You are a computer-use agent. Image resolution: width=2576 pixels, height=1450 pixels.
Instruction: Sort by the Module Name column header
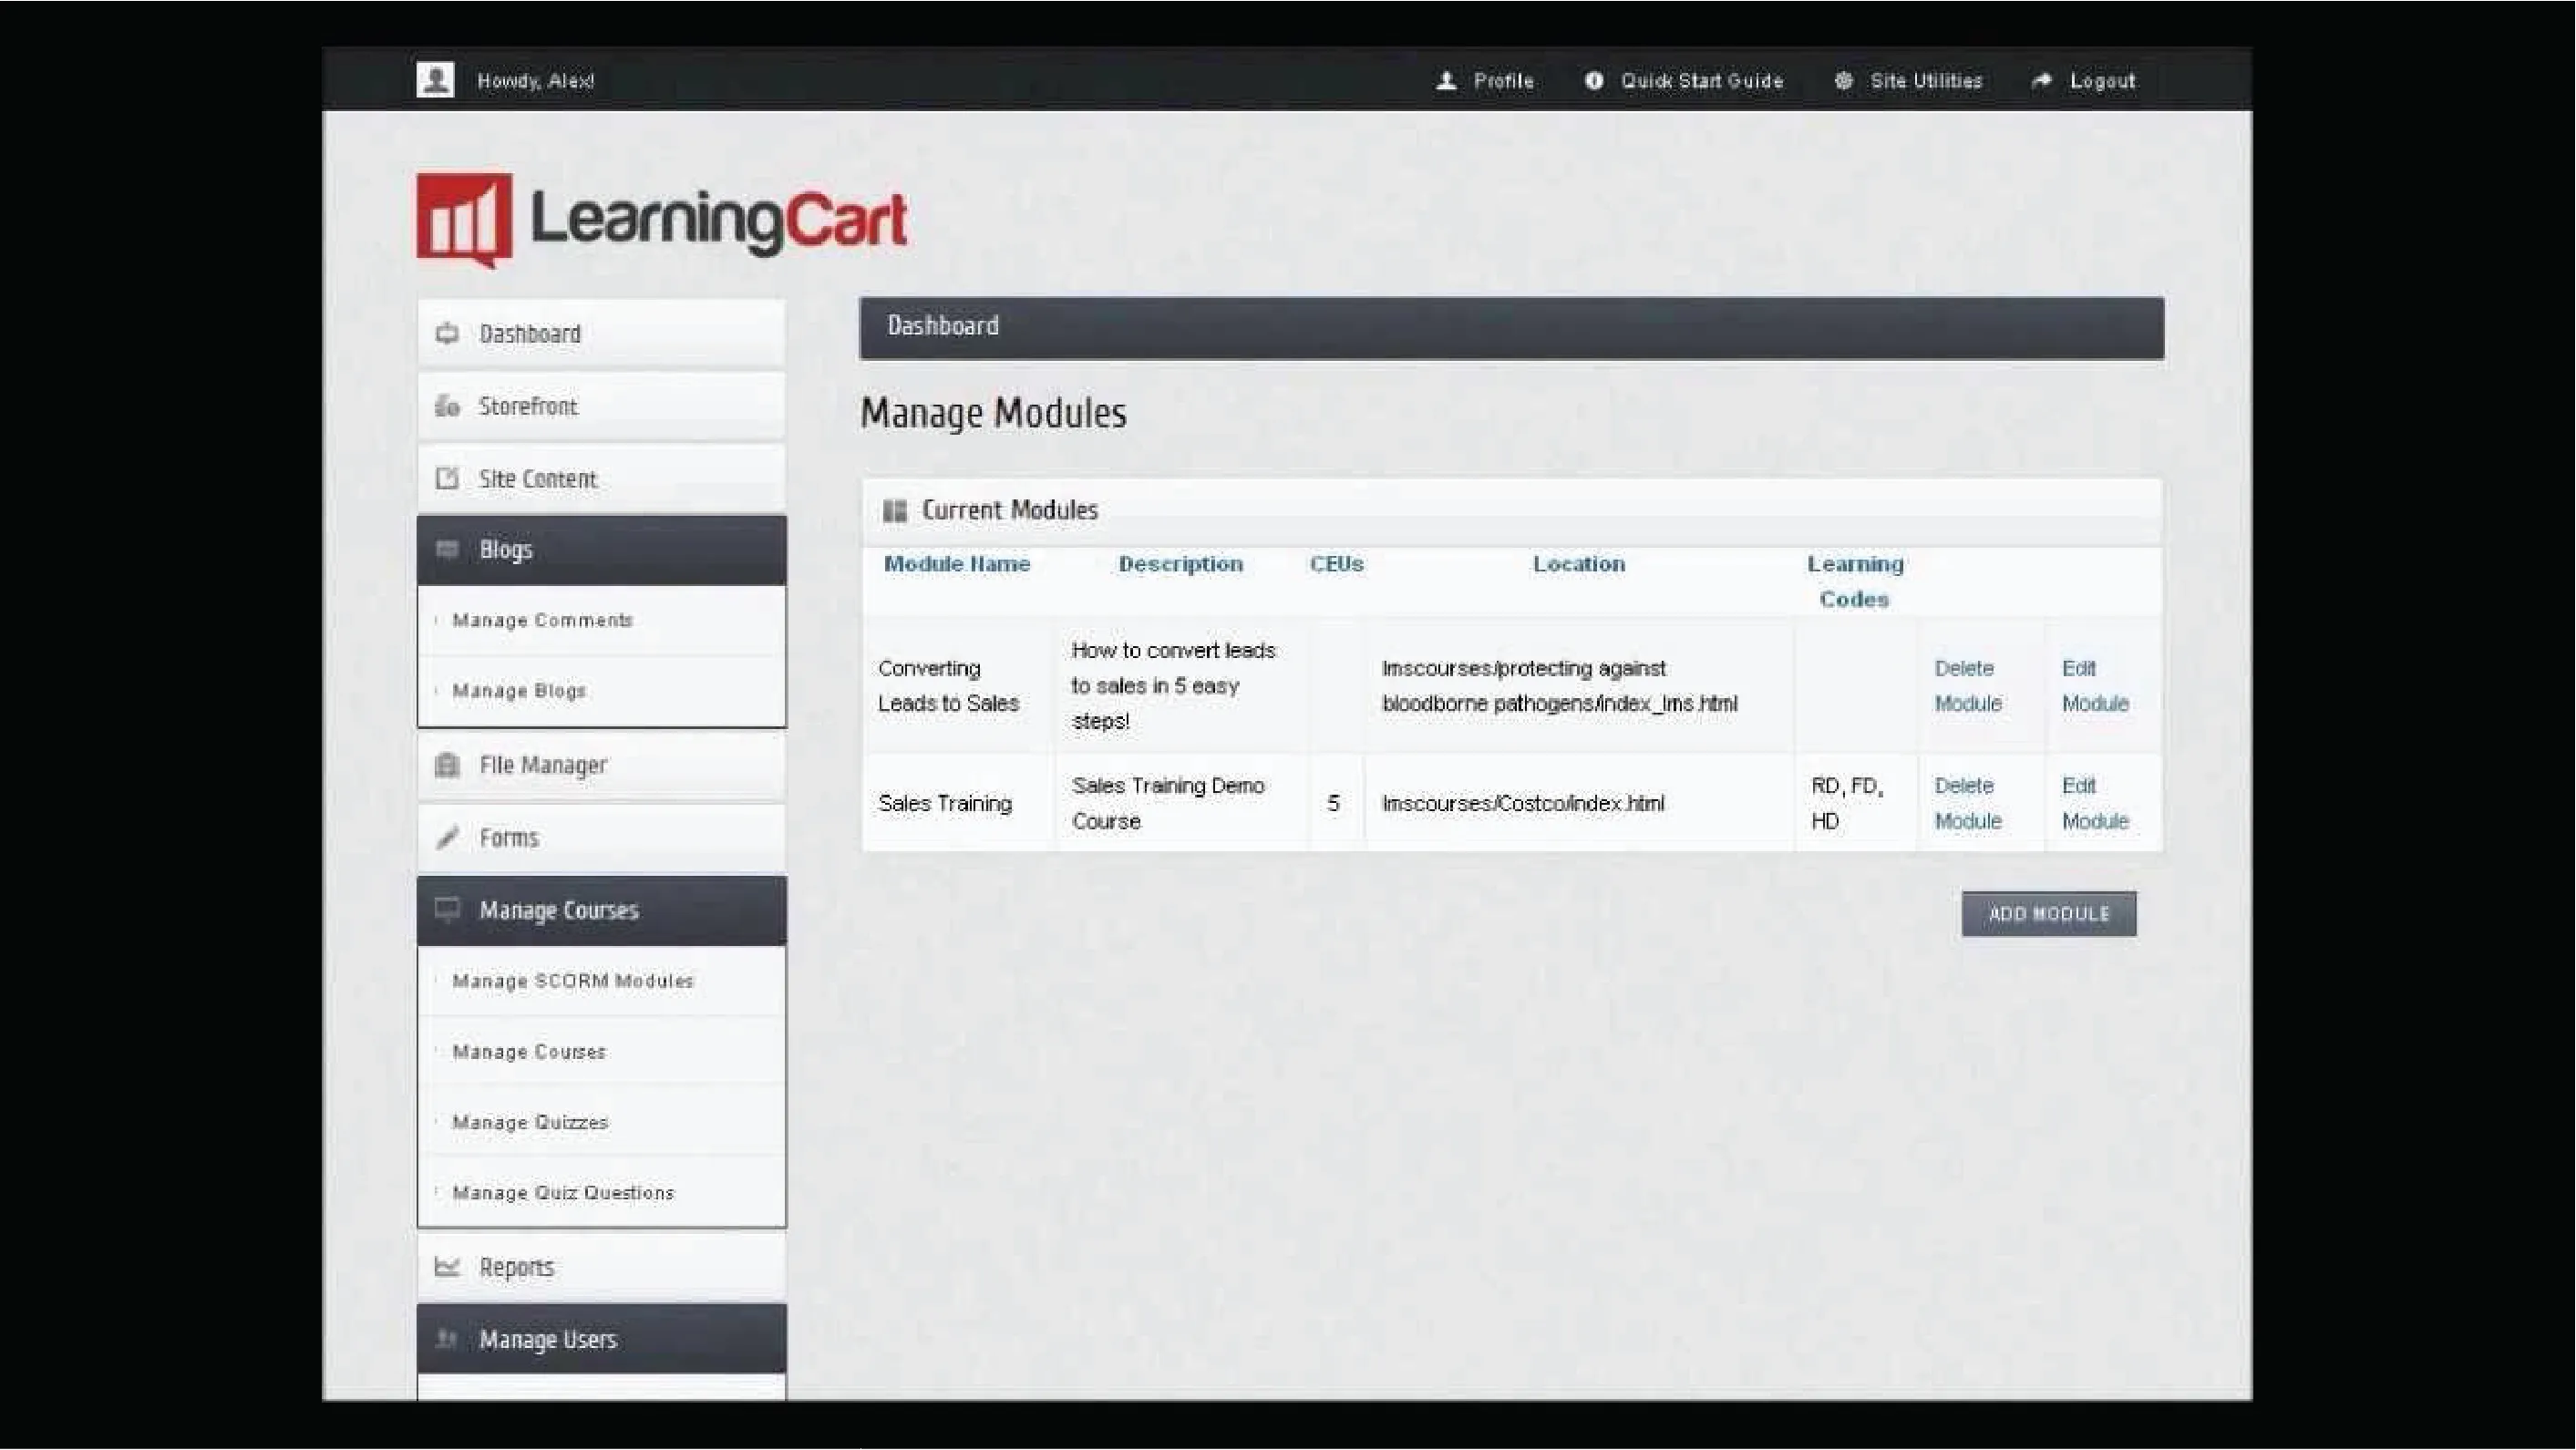[957, 564]
